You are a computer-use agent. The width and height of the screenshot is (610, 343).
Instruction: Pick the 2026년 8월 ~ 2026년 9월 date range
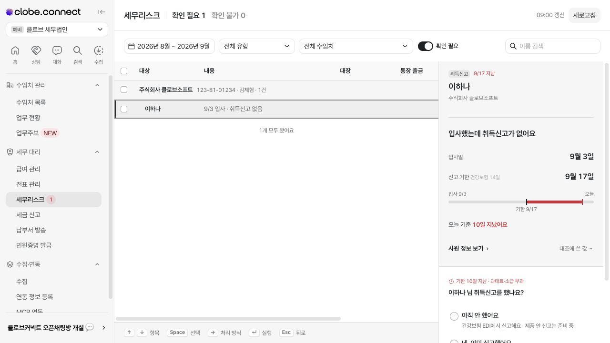pyautogui.click(x=169, y=46)
